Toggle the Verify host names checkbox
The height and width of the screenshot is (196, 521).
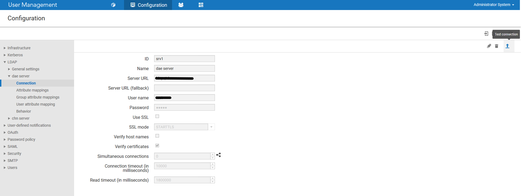pos(157,136)
